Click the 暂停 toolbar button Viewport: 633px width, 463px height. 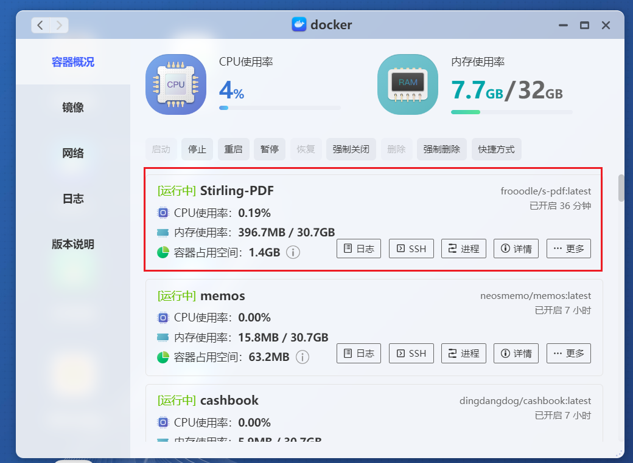[x=270, y=149]
